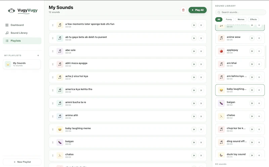This screenshot has width=269, height=167.
Task: Add library 'chaloo' to playlist
Action: 259,116
